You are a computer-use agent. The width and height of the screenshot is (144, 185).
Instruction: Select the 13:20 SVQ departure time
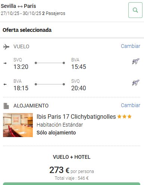pyautogui.click(x=21, y=67)
